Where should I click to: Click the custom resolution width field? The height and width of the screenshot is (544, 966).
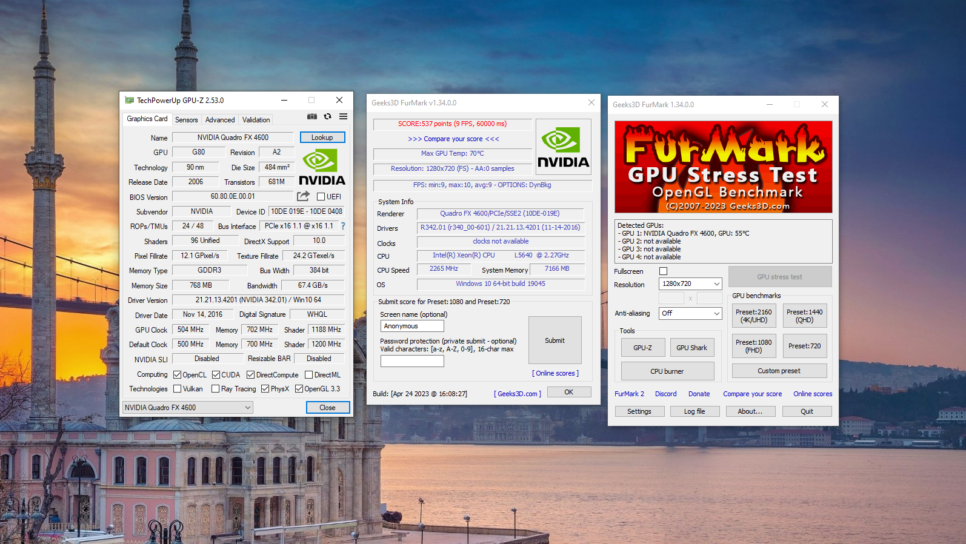[671, 298]
